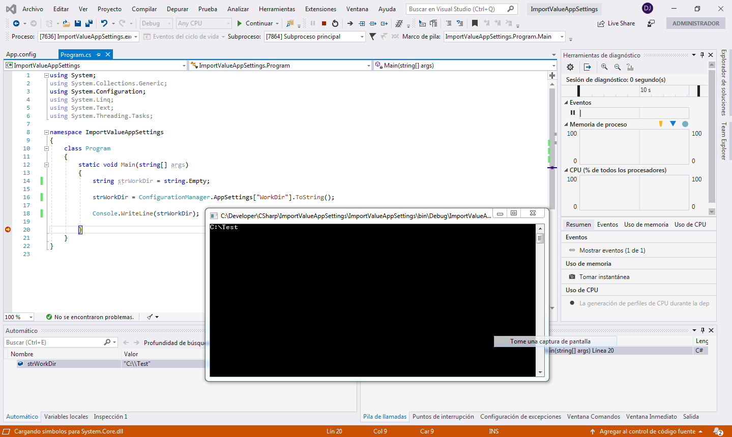The image size is (732, 437).
Task: Toggle the breakpoint on line 20
Action: tap(8, 230)
